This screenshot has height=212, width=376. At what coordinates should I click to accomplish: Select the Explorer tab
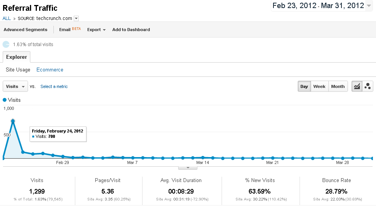click(x=17, y=57)
